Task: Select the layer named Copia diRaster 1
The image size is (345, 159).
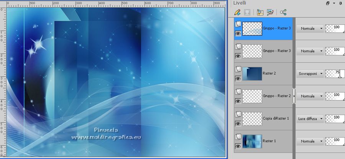Action: pos(276,118)
